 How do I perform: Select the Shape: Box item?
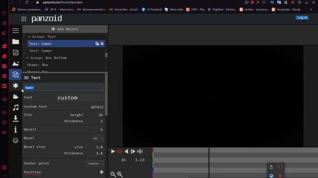(x=38, y=65)
